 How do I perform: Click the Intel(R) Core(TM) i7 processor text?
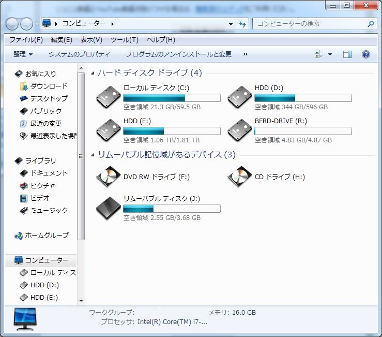pyautogui.click(x=172, y=322)
